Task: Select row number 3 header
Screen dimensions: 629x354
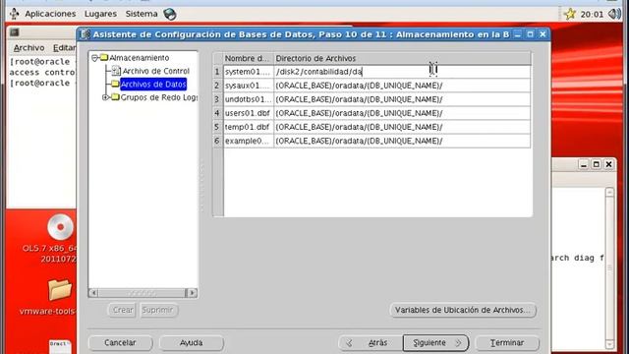Action: coord(217,99)
